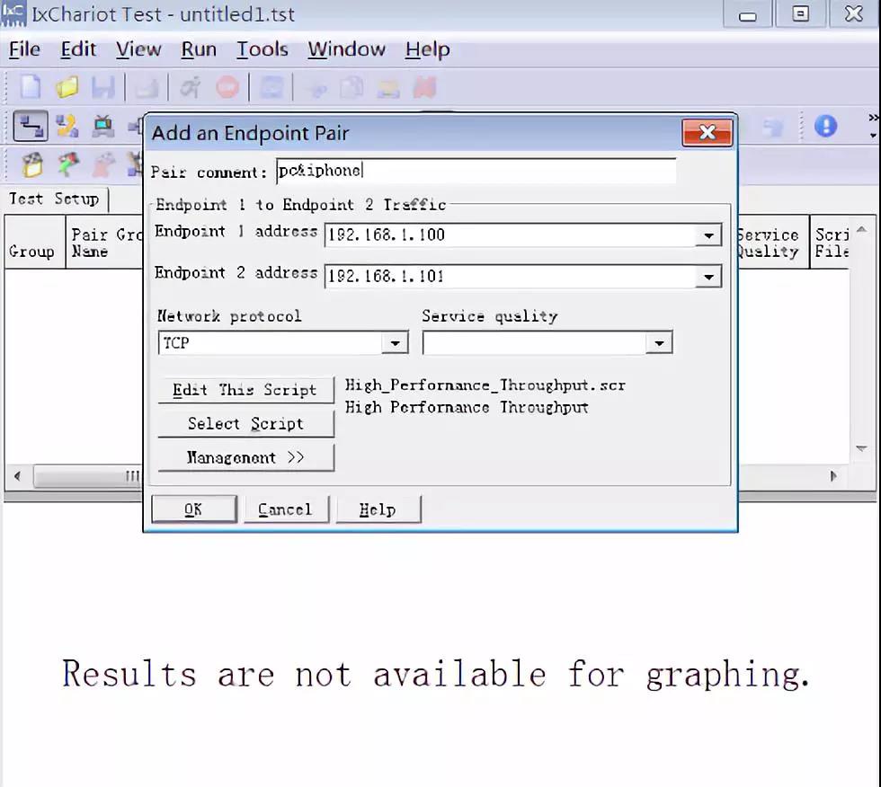Click the yellow Open folder toolbar icon
The width and height of the screenshot is (881, 787).
[x=67, y=87]
